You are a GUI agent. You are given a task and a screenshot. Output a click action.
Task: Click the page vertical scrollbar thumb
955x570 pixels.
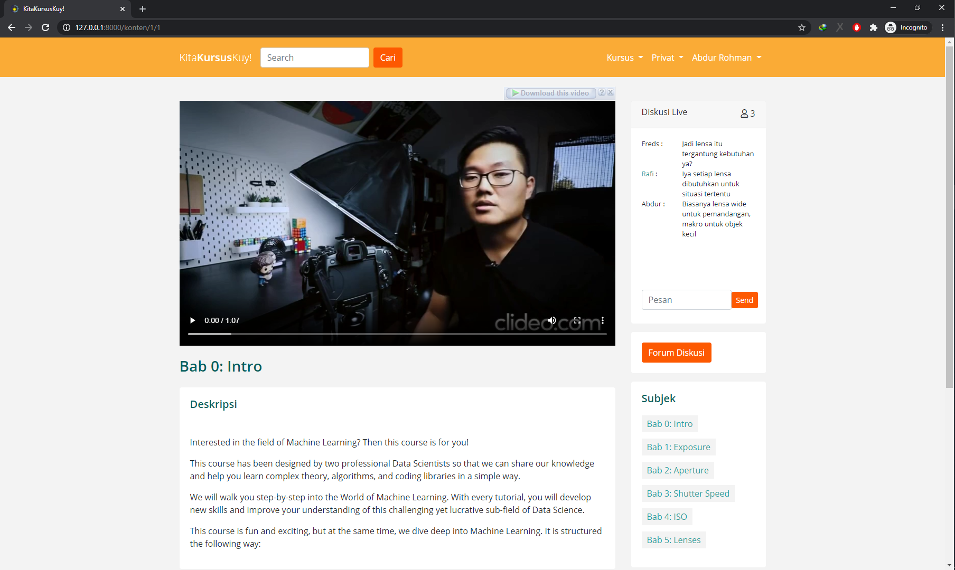[949, 216]
